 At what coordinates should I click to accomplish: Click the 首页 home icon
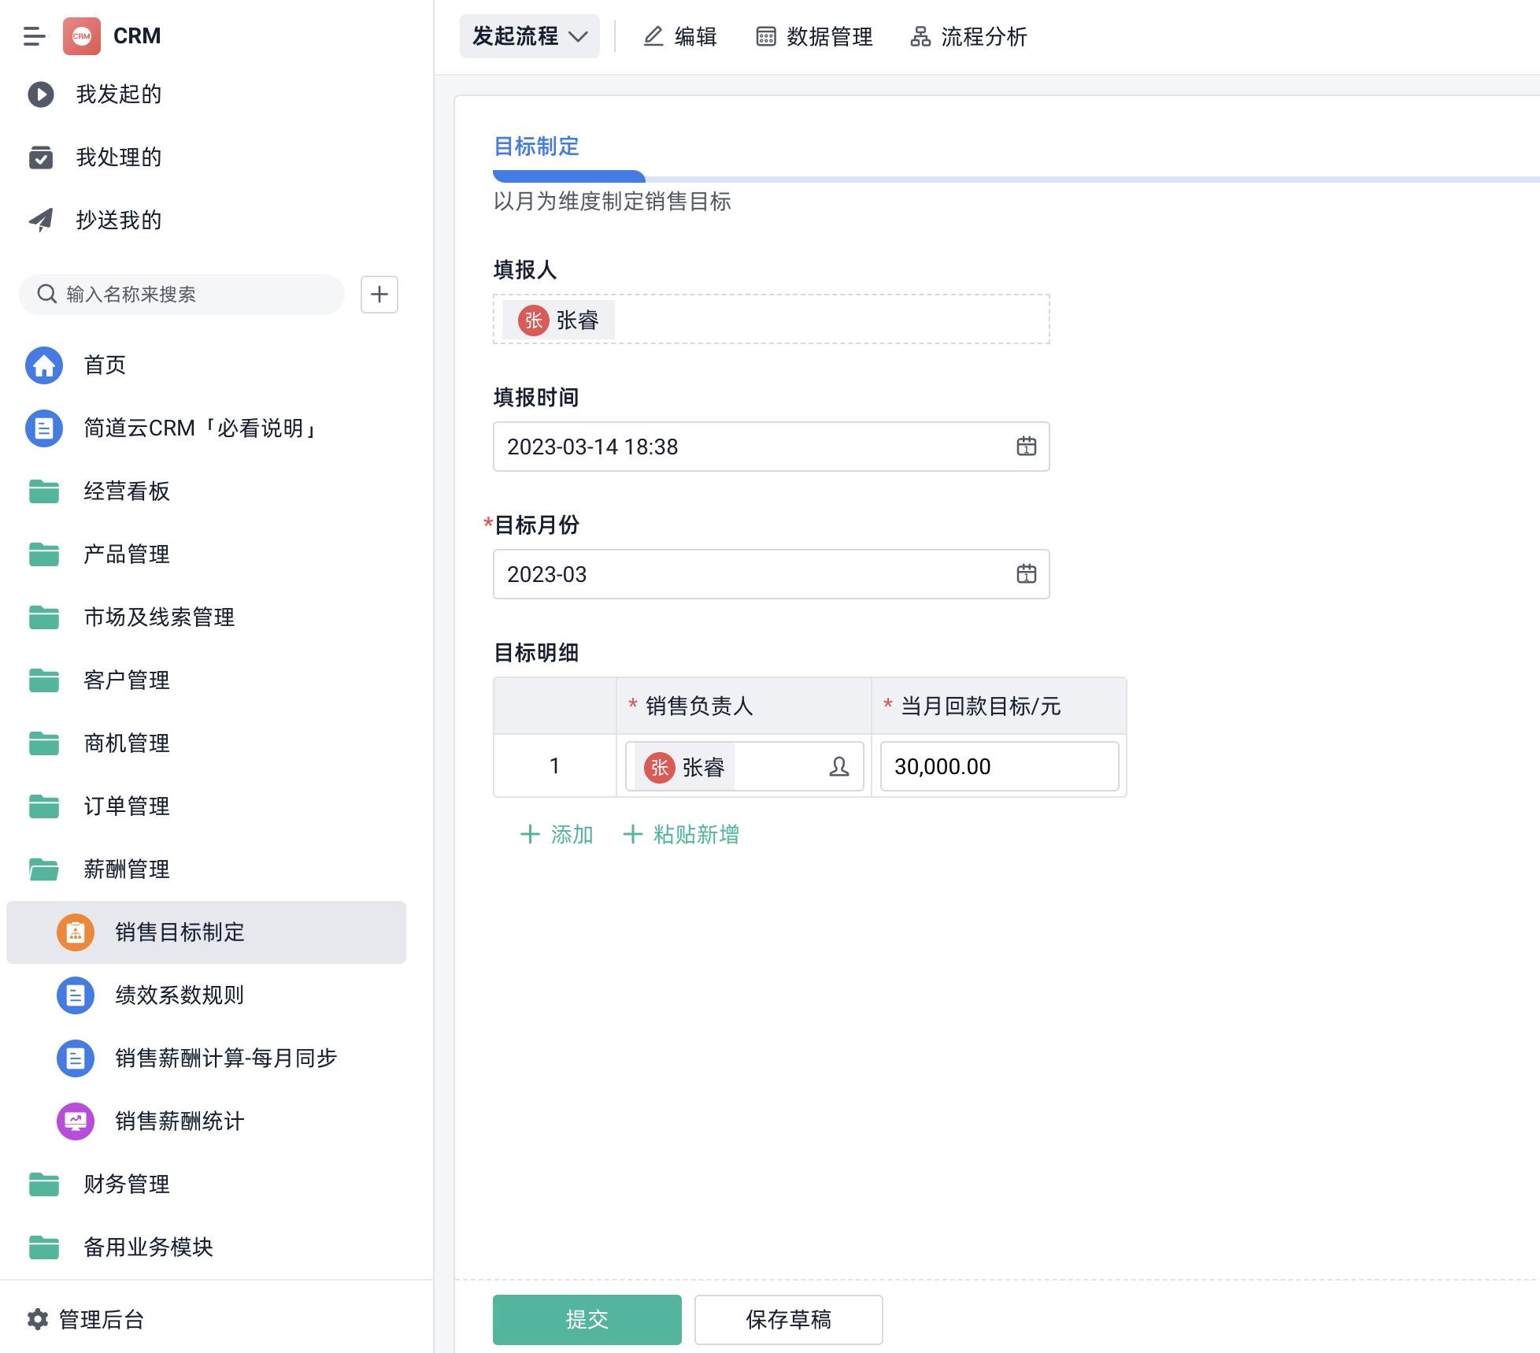(x=44, y=365)
